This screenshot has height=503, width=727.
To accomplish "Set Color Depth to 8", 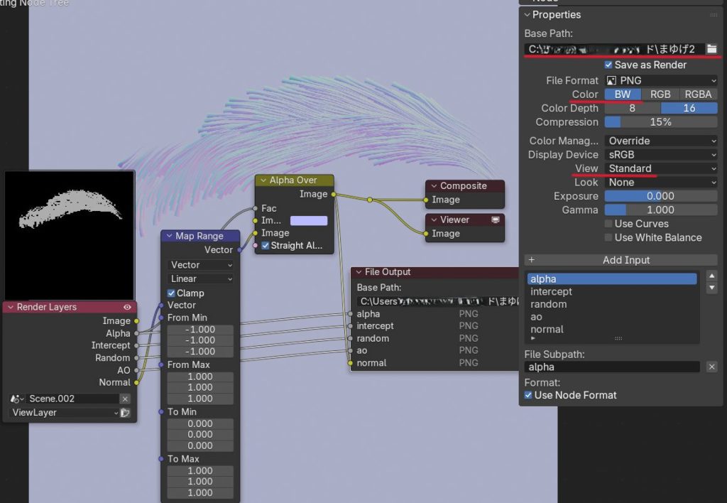I will (632, 109).
